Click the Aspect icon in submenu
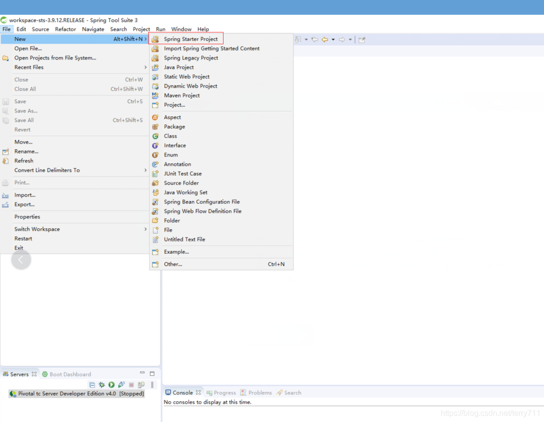Viewport: 544px width, 422px height. [x=156, y=118]
